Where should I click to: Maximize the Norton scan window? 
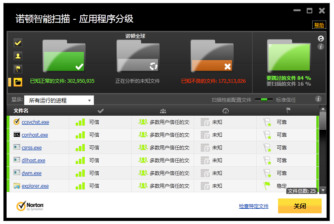(x=309, y=10)
